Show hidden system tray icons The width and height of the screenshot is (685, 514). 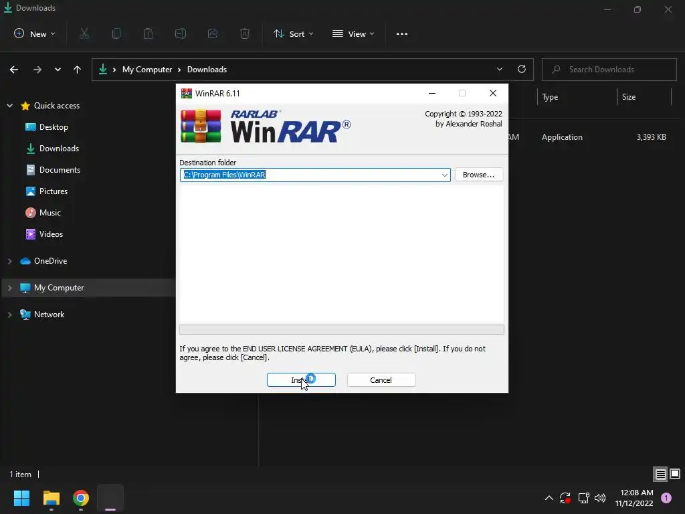click(x=549, y=498)
